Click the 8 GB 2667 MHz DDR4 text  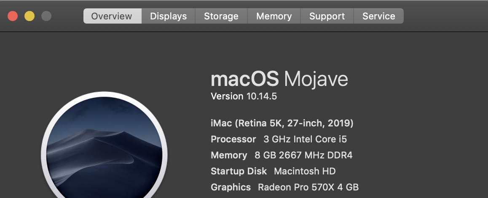[303, 155]
